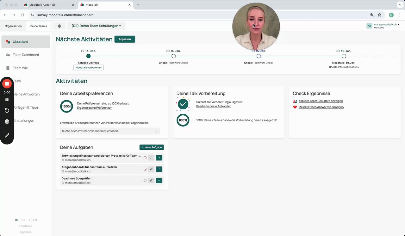Pause the recording in the recorder bar

[x=7, y=100]
